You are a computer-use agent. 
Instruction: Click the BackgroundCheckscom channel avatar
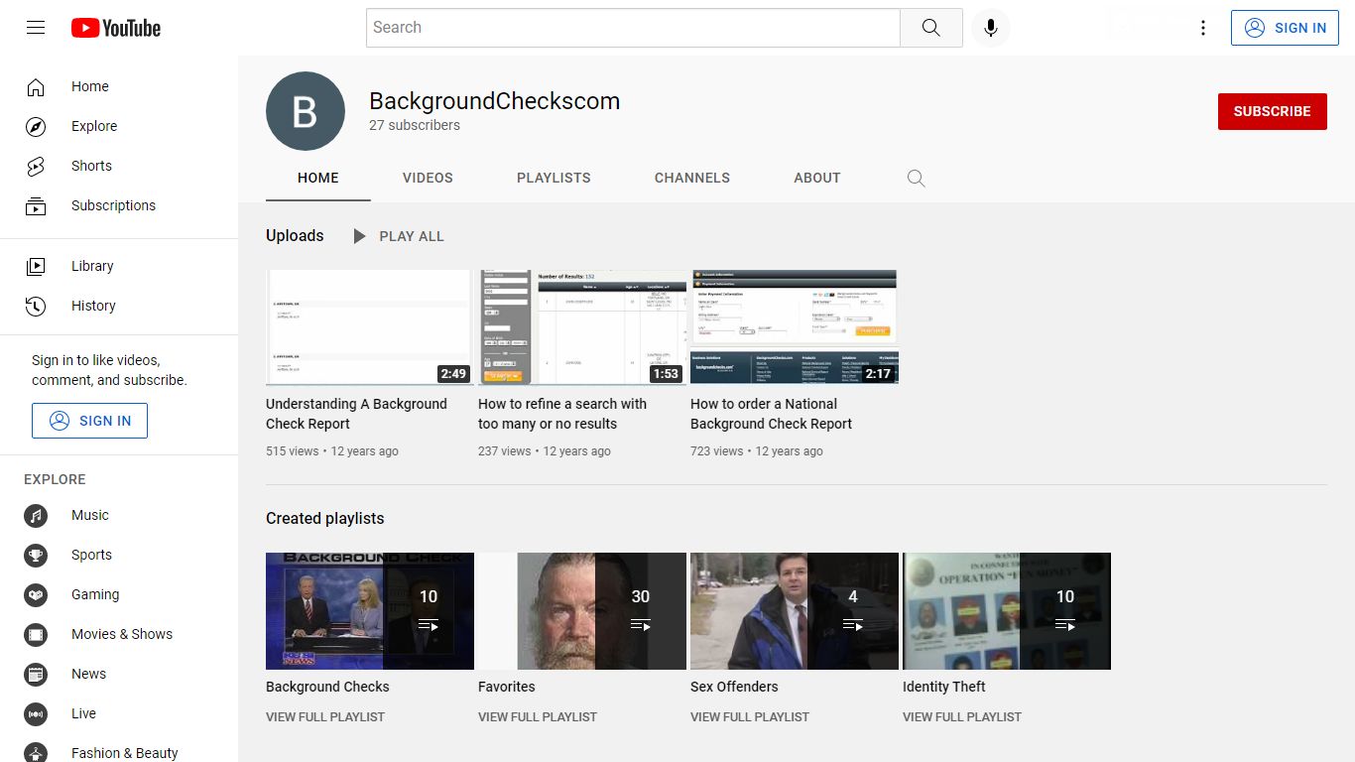306,111
